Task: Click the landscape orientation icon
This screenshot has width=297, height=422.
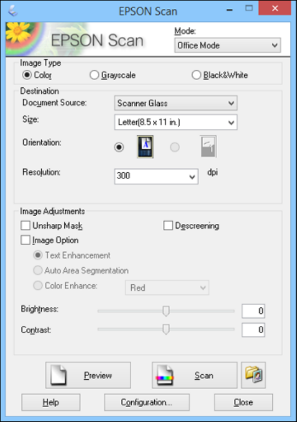Action: [x=209, y=147]
